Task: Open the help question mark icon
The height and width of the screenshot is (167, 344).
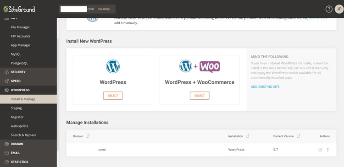Action: (x=329, y=9)
